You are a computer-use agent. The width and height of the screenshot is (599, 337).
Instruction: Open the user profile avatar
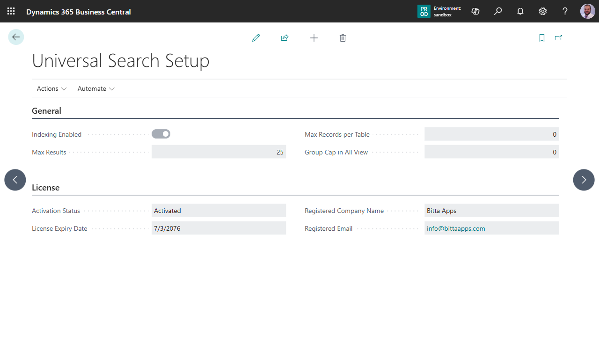click(x=588, y=11)
